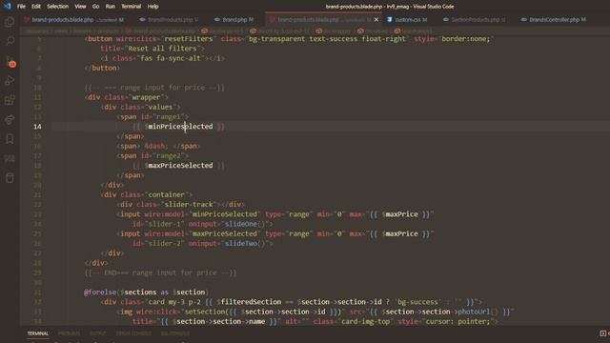Switch to the Brand.php tab
Screen dimensions: 610x343
(235, 19)
